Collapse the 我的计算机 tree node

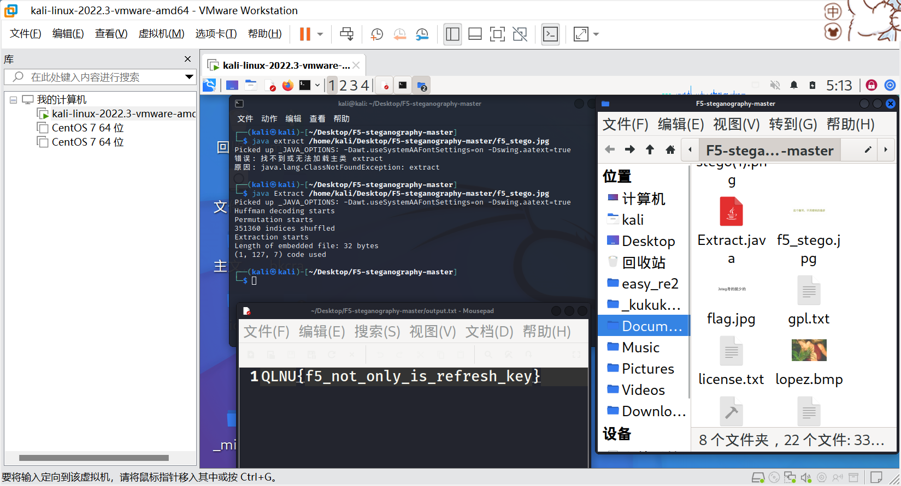click(x=13, y=100)
